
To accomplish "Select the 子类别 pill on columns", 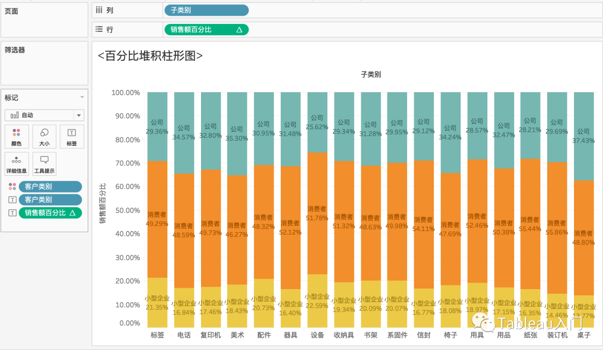I will click(x=206, y=10).
